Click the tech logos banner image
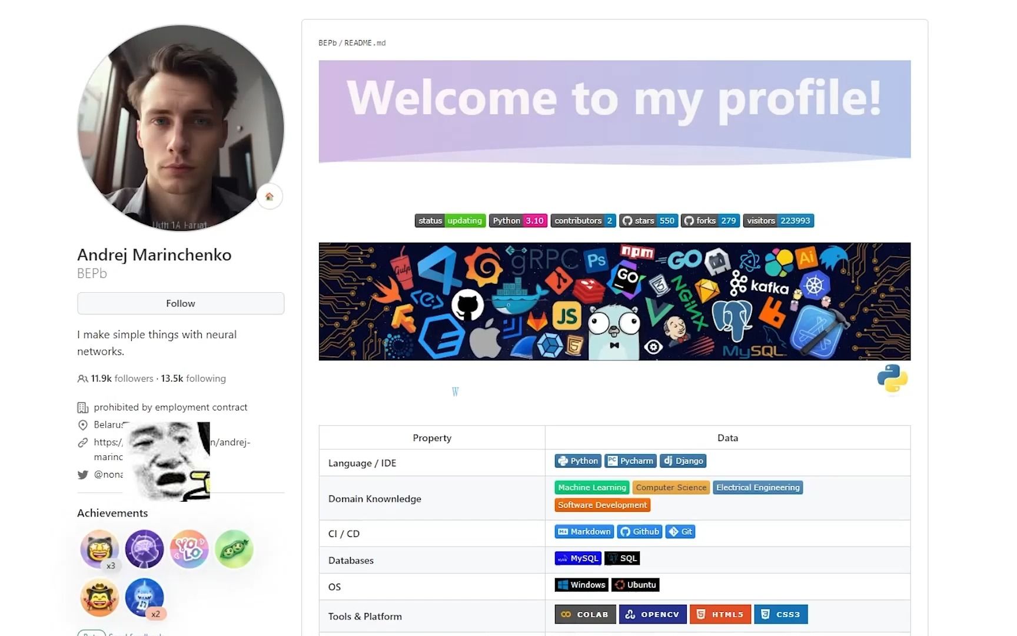Viewport: 1017px width, 636px height. click(614, 302)
